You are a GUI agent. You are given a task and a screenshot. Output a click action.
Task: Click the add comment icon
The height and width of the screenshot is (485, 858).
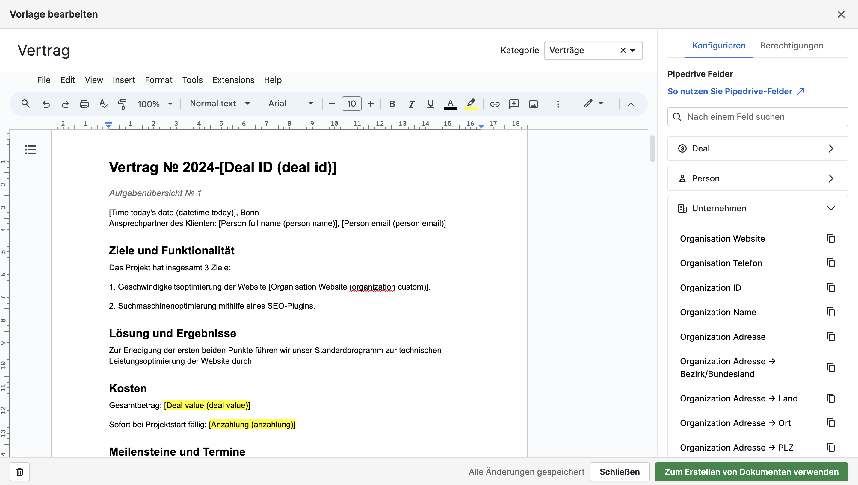(x=514, y=104)
